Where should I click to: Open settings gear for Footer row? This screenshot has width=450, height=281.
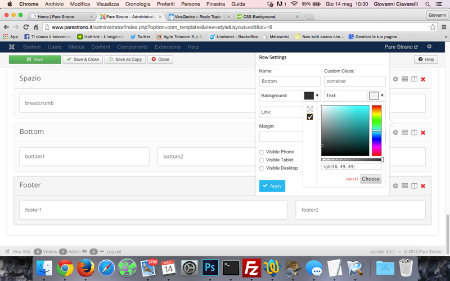(395, 186)
